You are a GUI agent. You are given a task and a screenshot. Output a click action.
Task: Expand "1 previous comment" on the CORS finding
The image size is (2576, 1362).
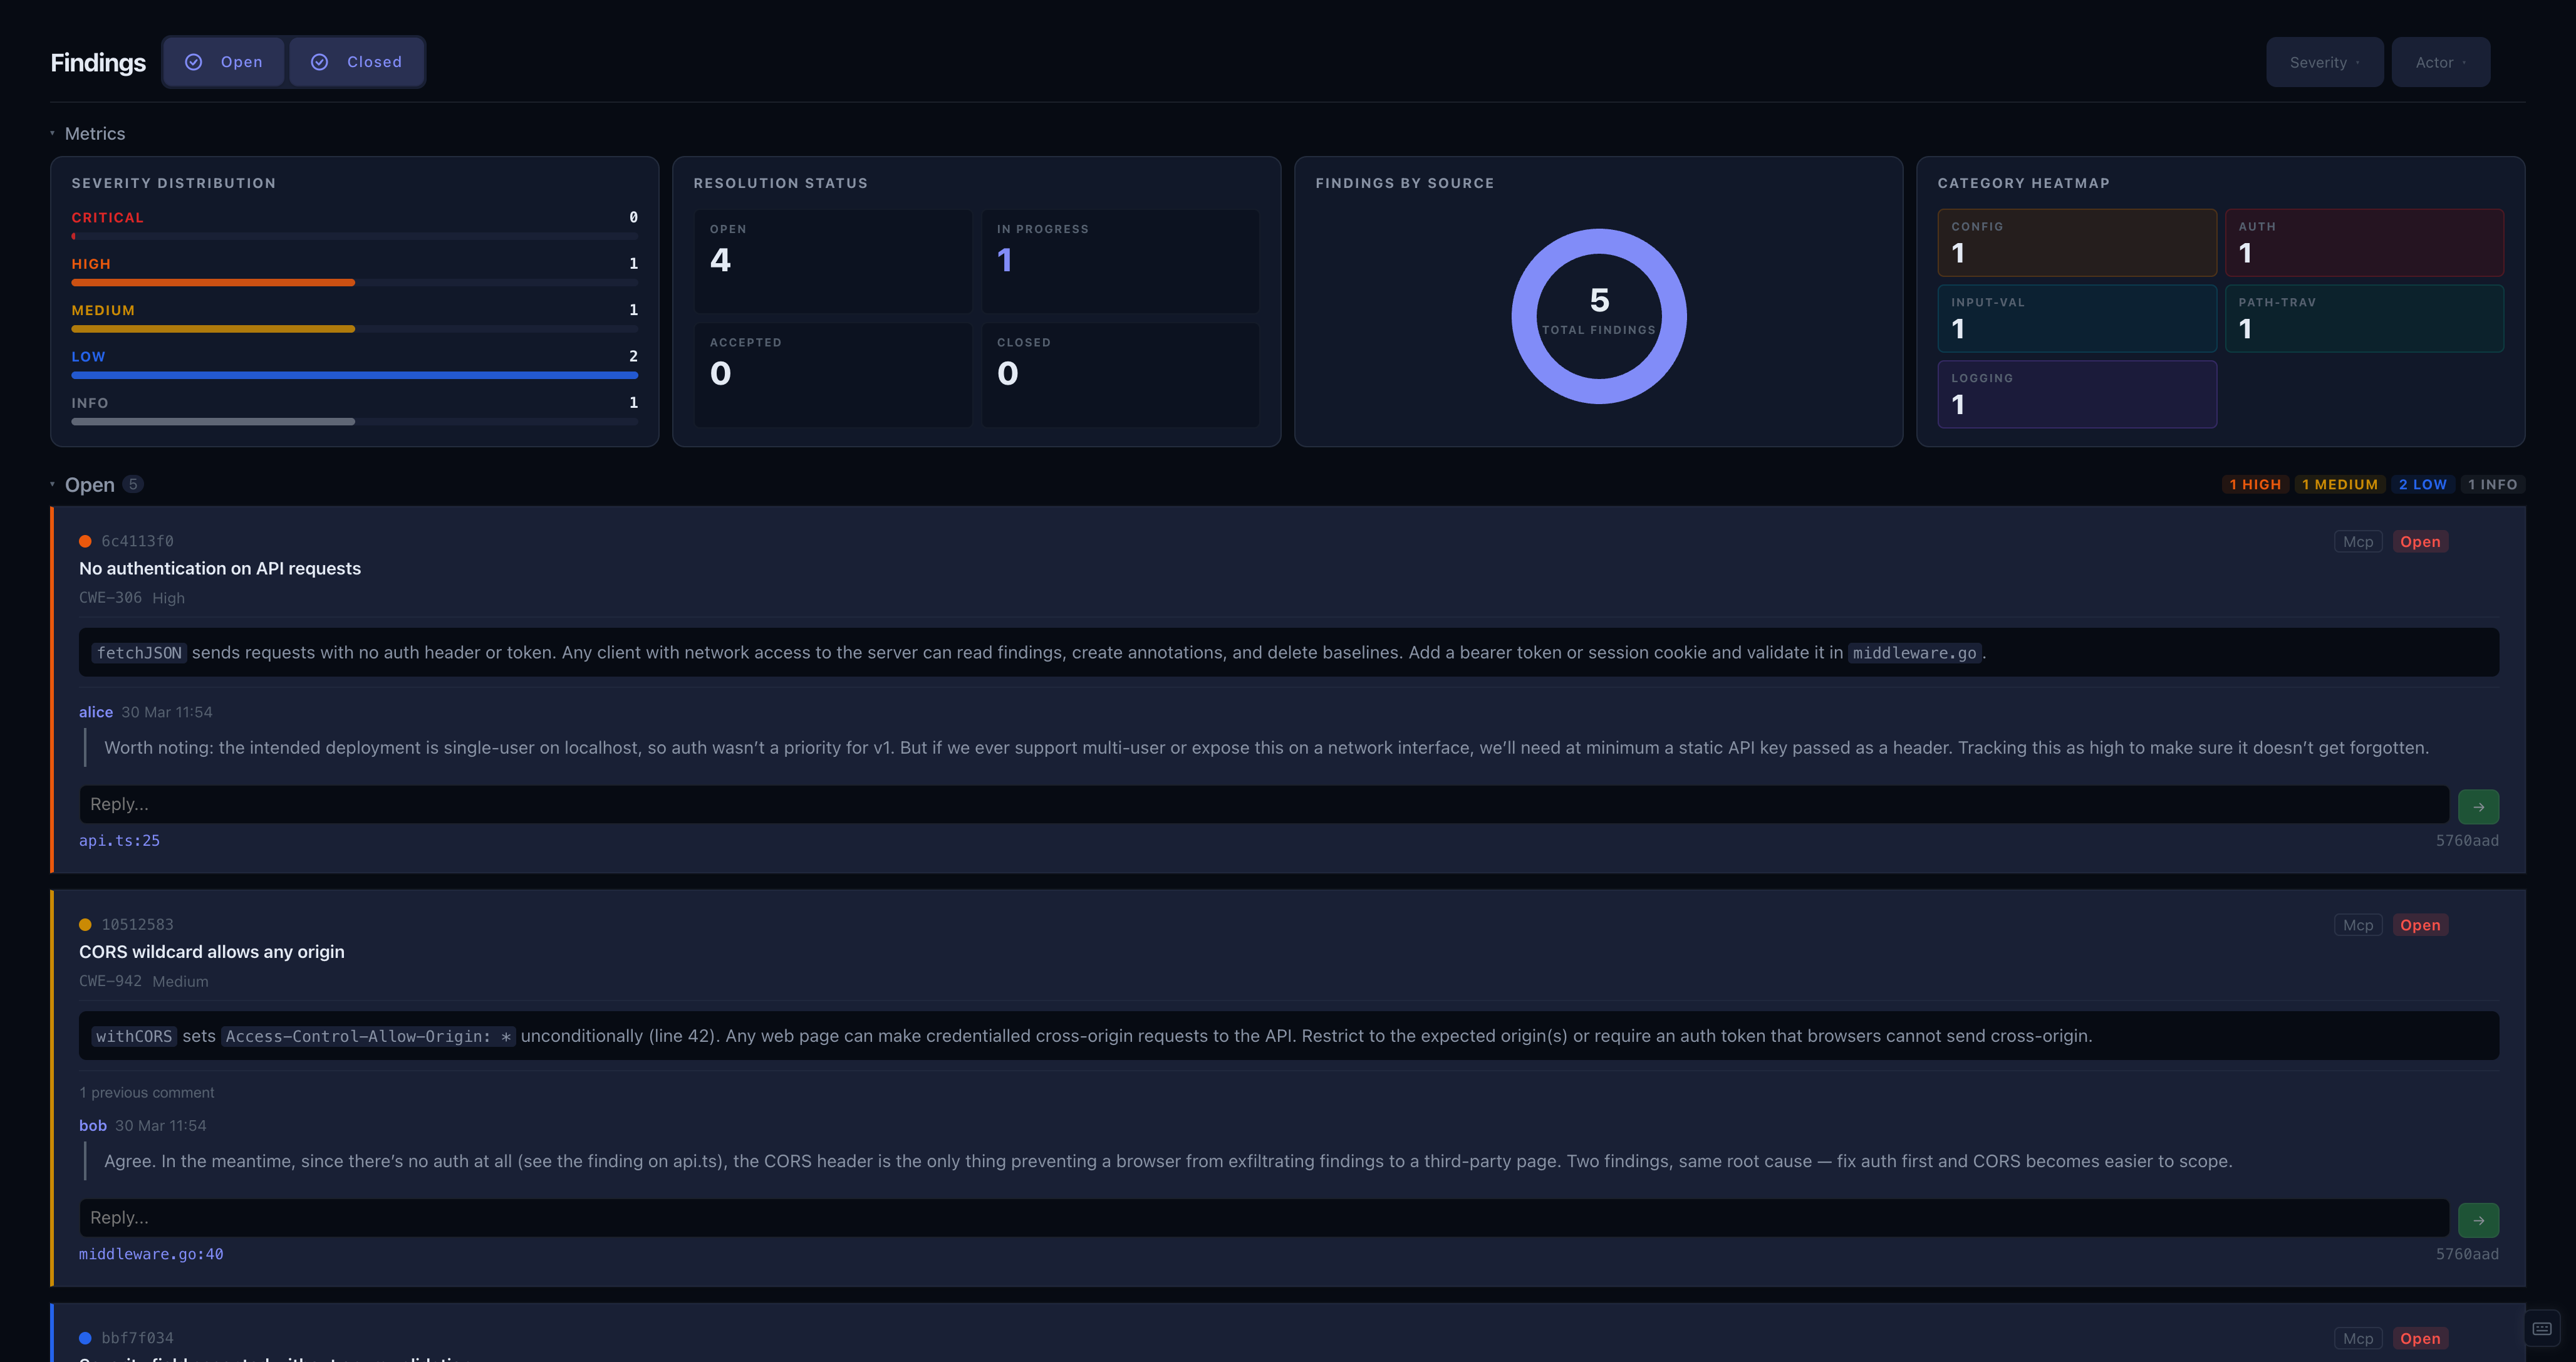click(146, 1092)
